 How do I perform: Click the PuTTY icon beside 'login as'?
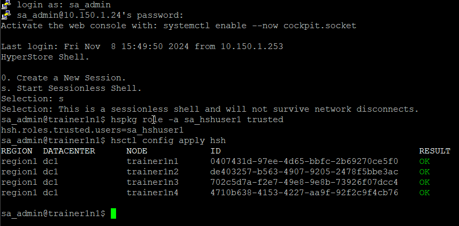point(6,4)
